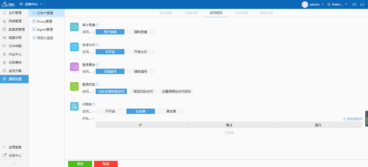Select 开启水印 option

tap(141, 52)
